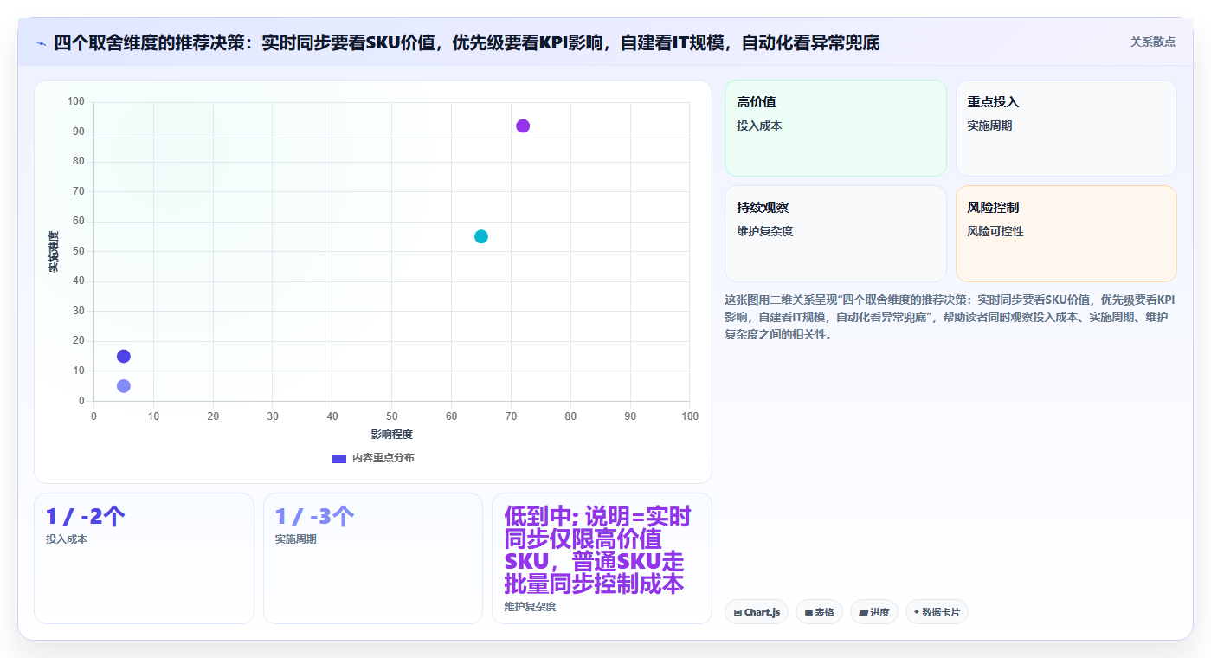This screenshot has width=1211, height=658.
Task: Select the dark blue scatter point near 15
Action: [124, 356]
